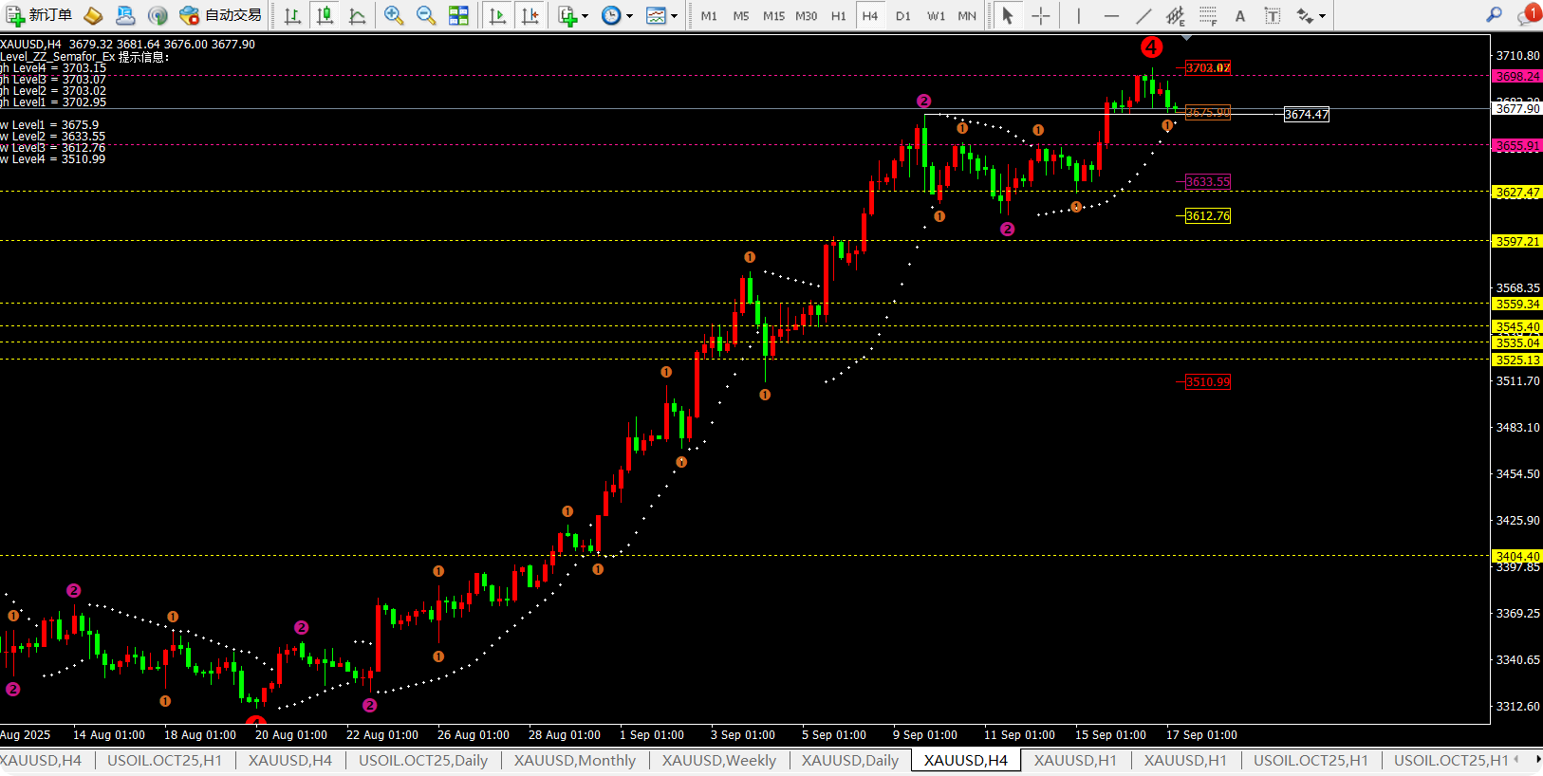Click the 3404.40 price scale label
This screenshot has width=1543, height=776.
(1517, 556)
